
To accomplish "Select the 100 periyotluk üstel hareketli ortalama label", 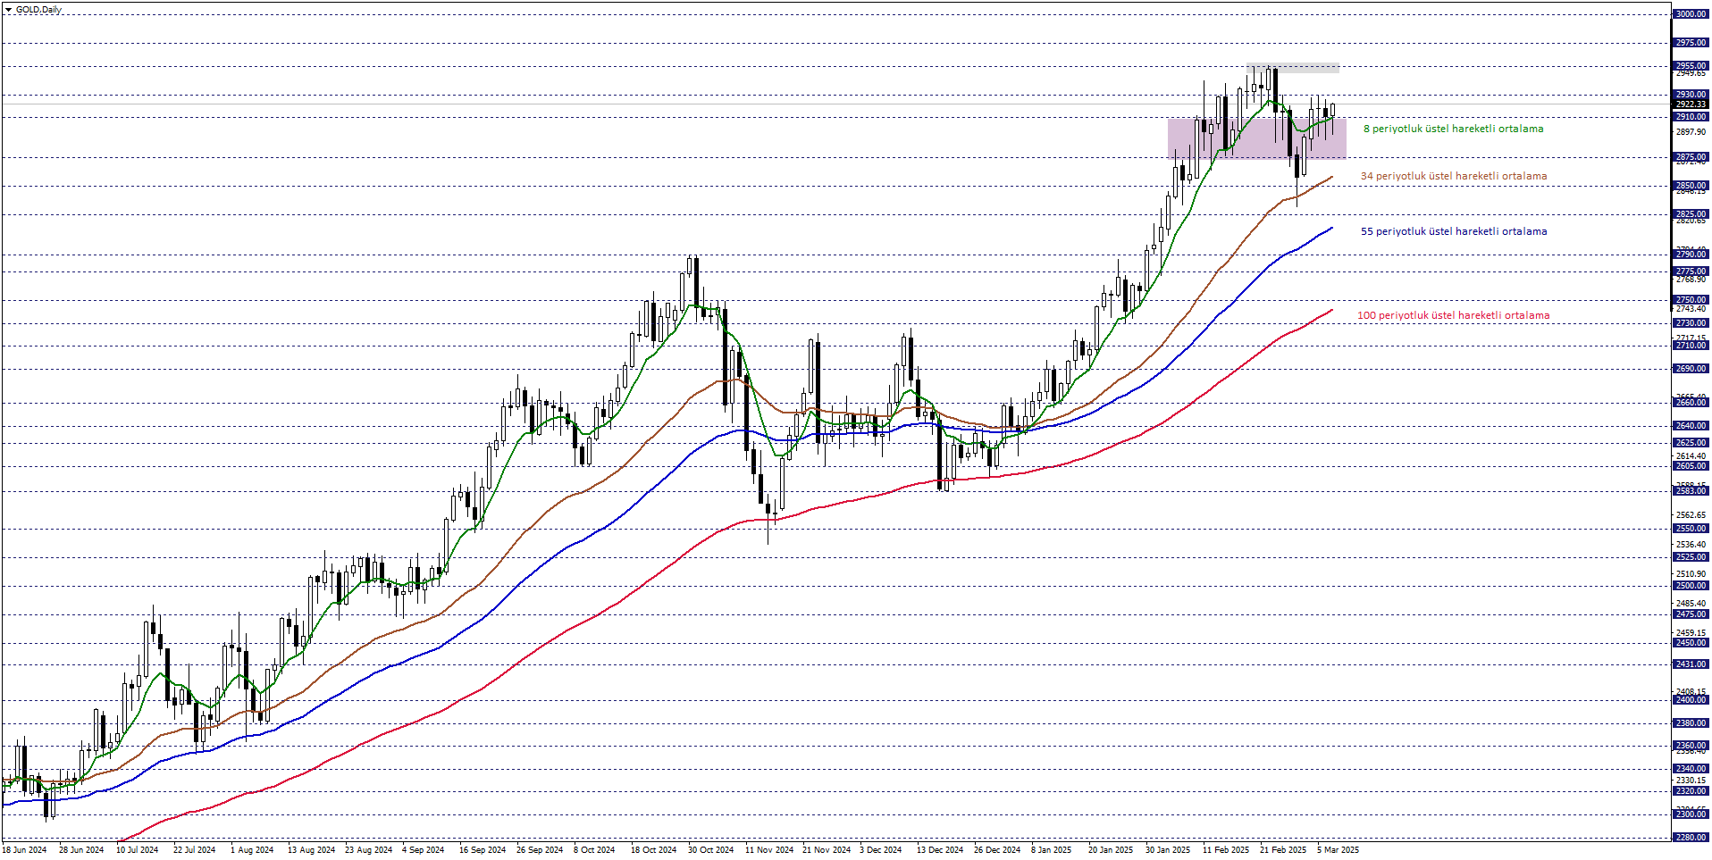I will 1453,315.
